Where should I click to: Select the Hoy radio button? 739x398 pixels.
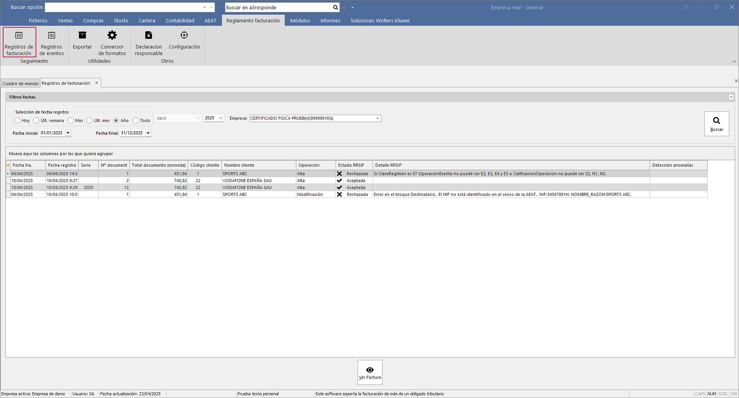(18, 121)
